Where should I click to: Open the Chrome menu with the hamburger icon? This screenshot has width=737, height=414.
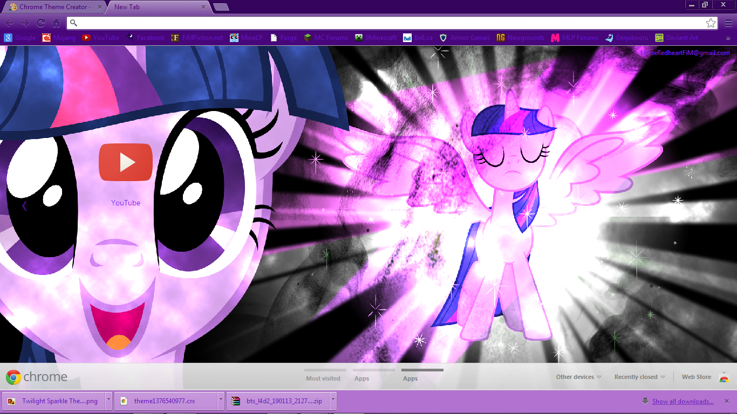click(x=728, y=23)
